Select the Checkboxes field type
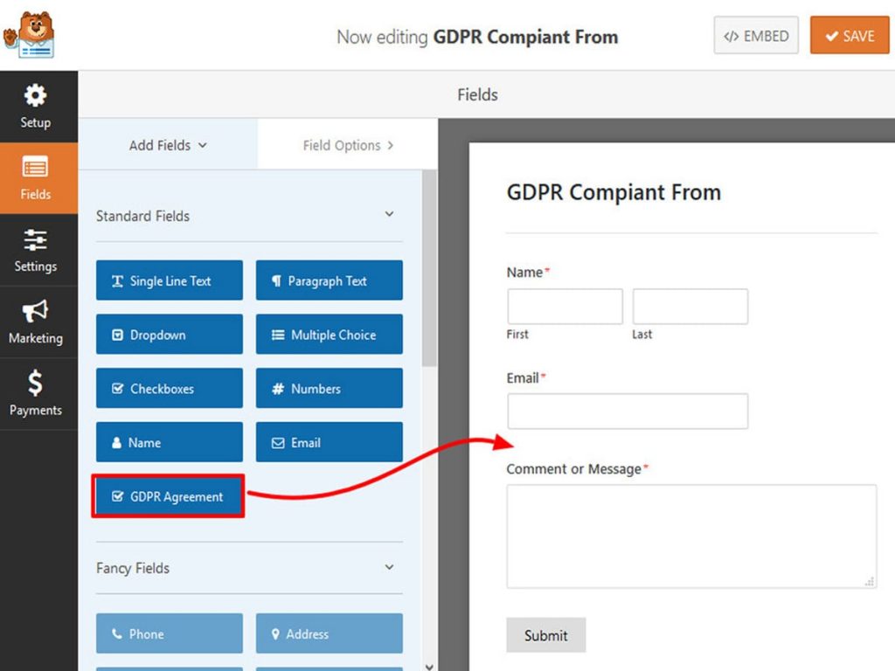 [169, 388]
